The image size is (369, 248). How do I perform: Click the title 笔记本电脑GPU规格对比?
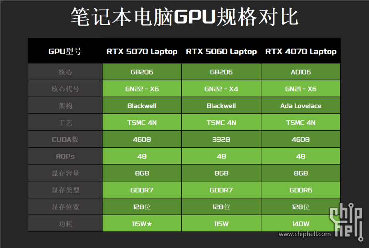(184, 17)
